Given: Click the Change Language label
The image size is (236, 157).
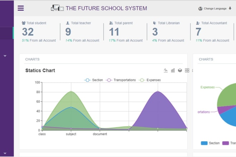Looking at the screenshot, I should tap(215, 9).
